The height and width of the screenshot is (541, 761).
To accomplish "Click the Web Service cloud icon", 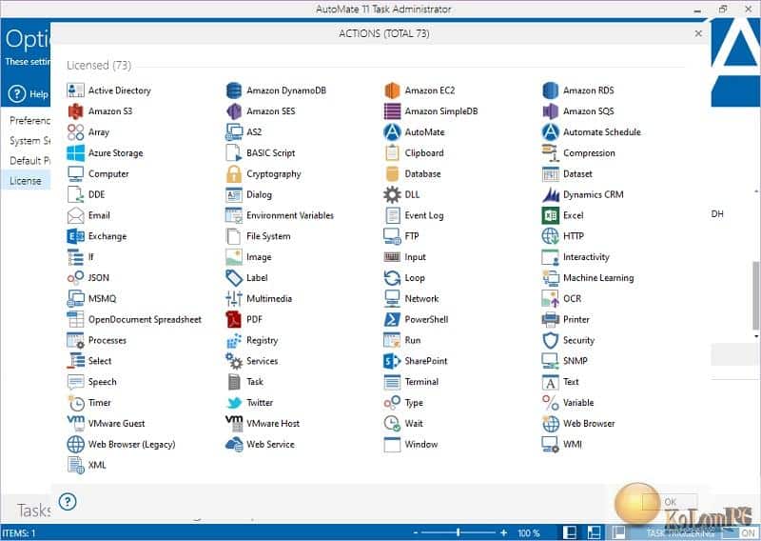I will 234,444.
